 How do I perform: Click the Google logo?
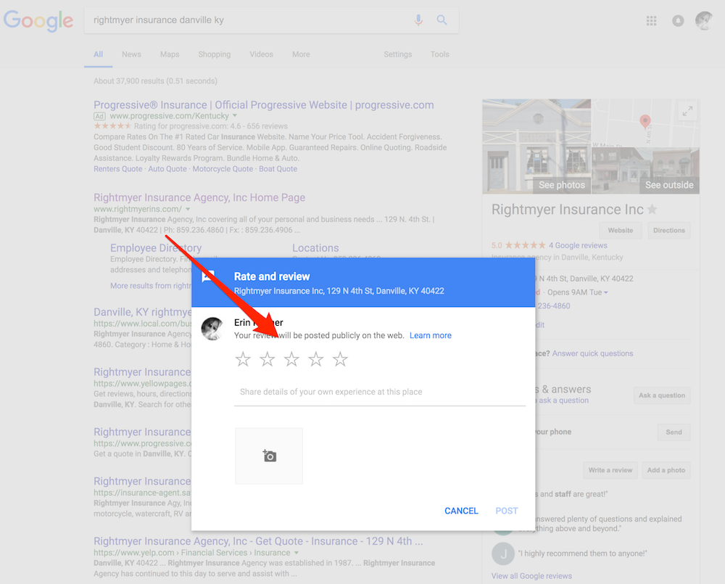point(38,21)
